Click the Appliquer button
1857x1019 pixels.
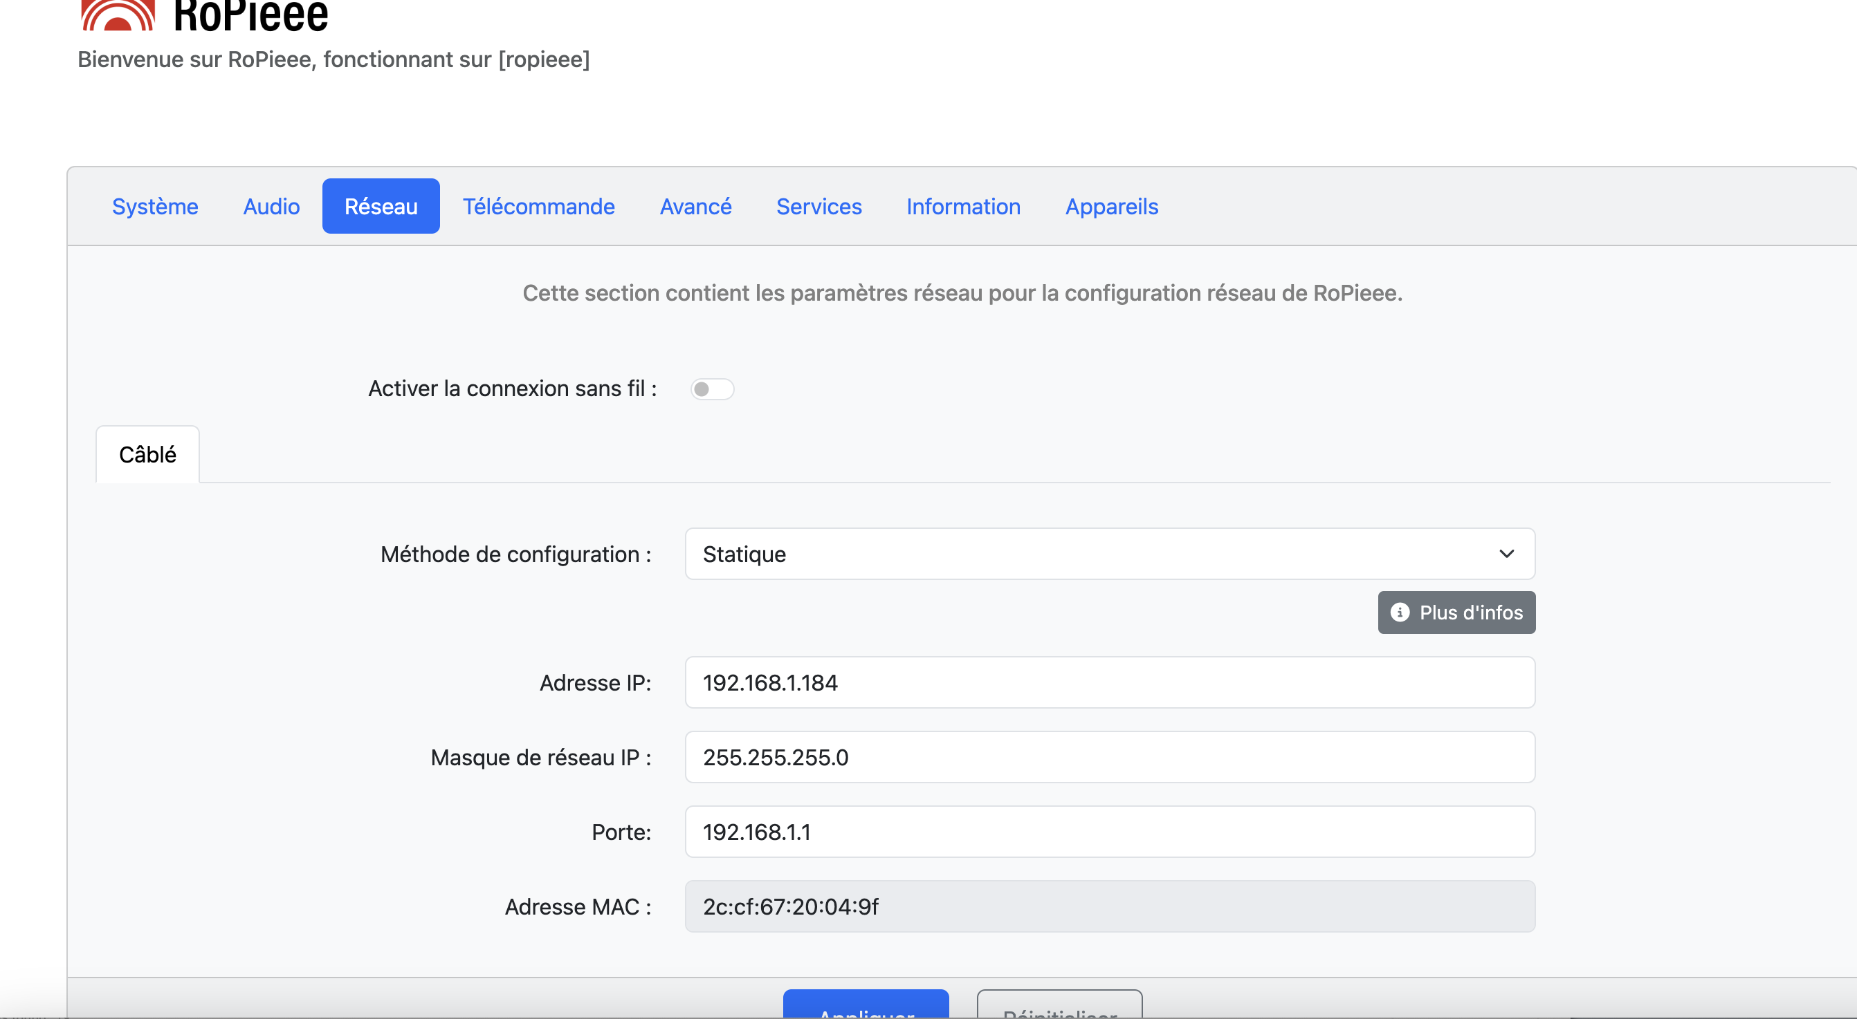pos(866,1006)
